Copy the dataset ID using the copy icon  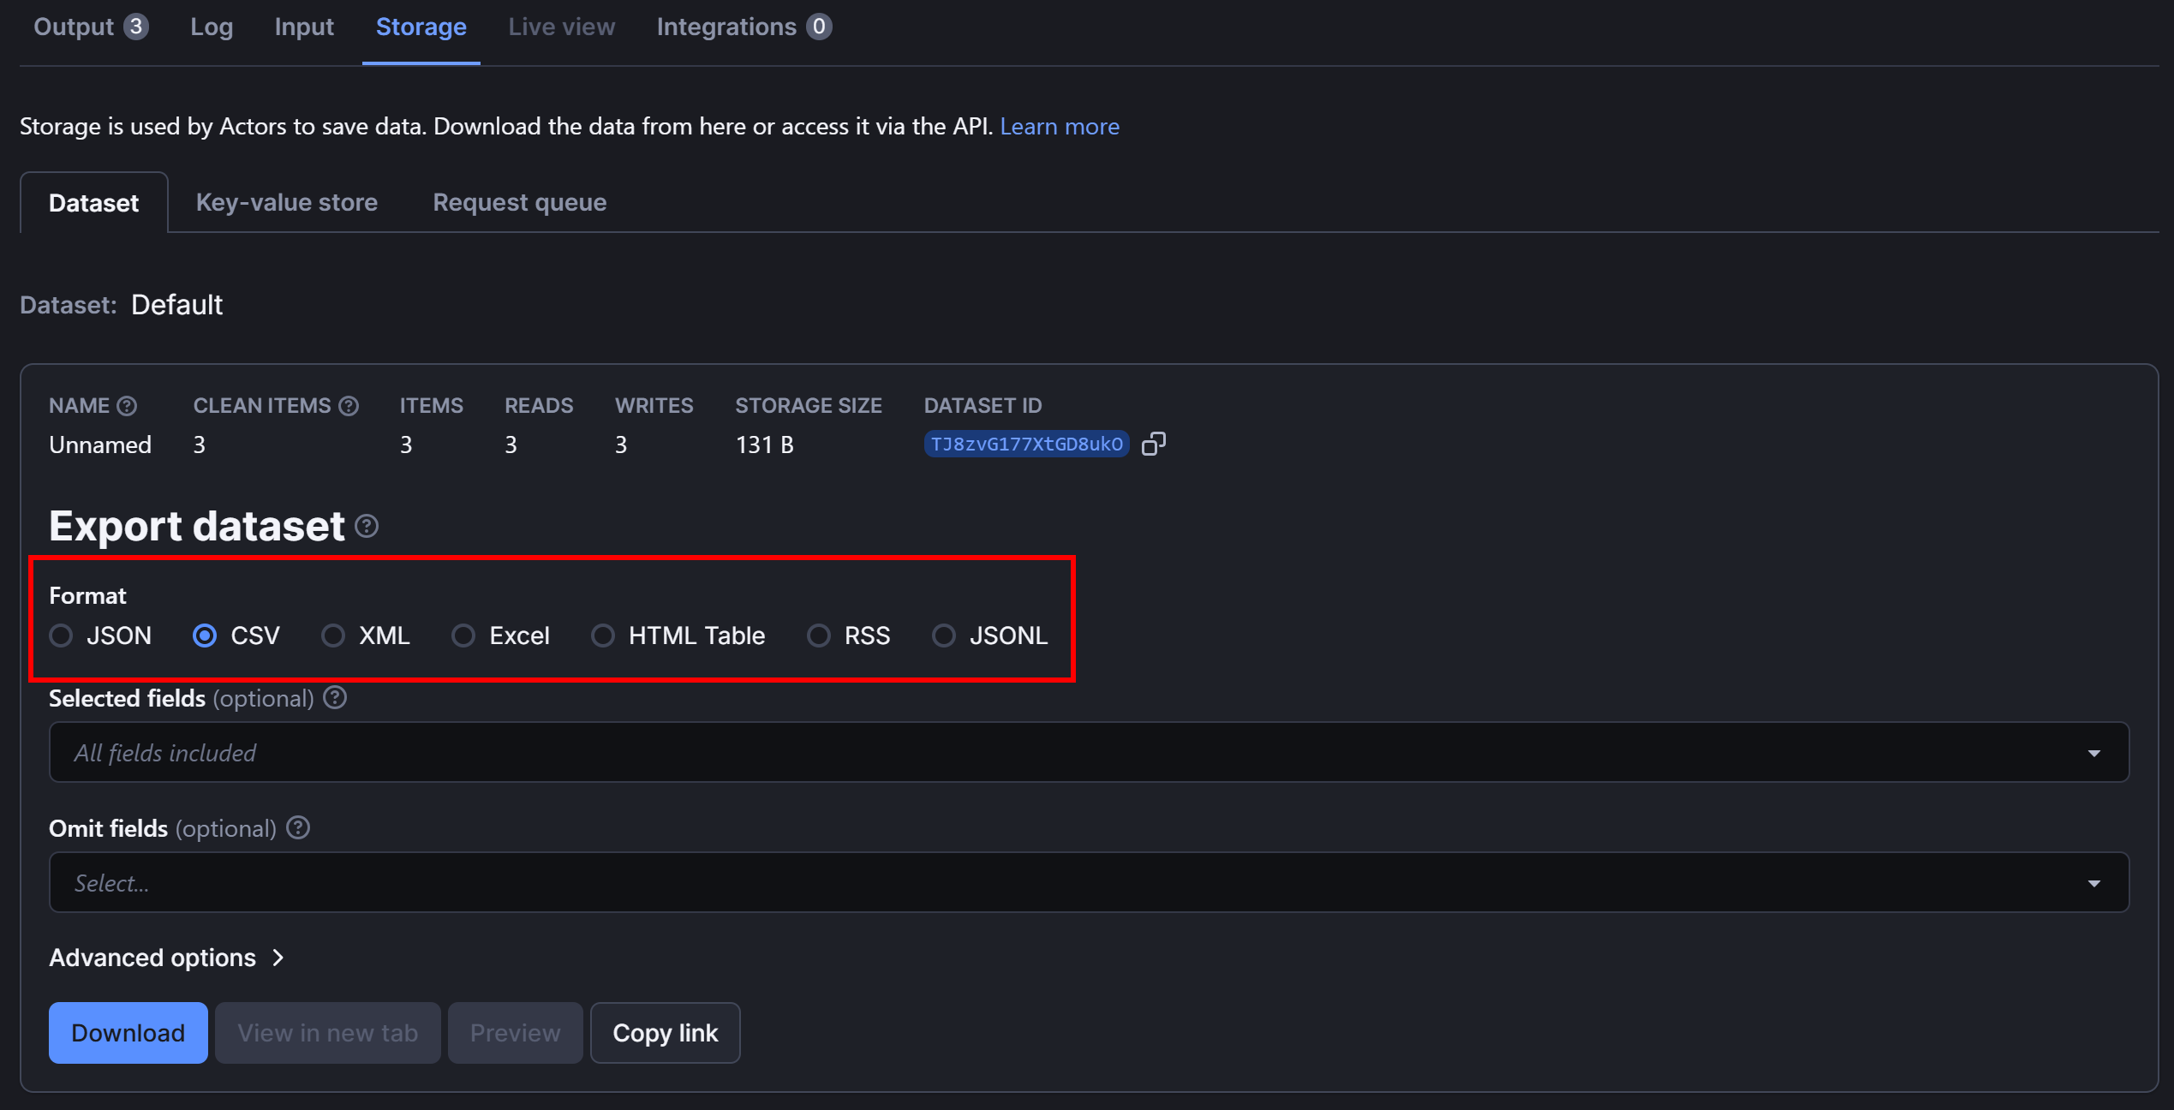[1154, 443]
